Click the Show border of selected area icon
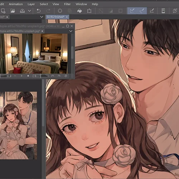This screenshot has width=179, height=179. click(121, 11)
